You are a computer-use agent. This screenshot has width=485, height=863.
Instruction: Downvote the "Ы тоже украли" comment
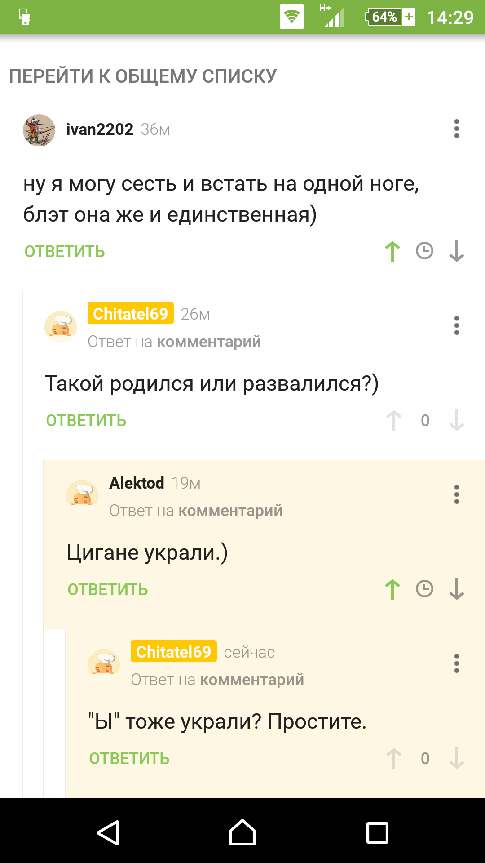456,759
